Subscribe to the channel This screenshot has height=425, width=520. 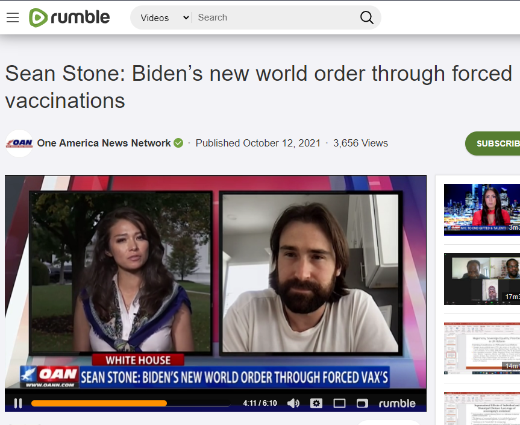pos(493,143)
